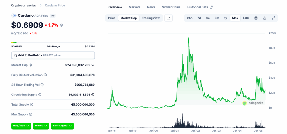Expand Market Cap value chevron
287x134 pixels.
click(93, 65)
